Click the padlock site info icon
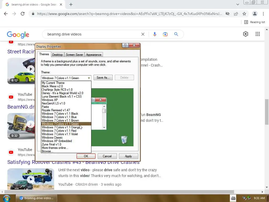269x202 pixels. point(33,14)
